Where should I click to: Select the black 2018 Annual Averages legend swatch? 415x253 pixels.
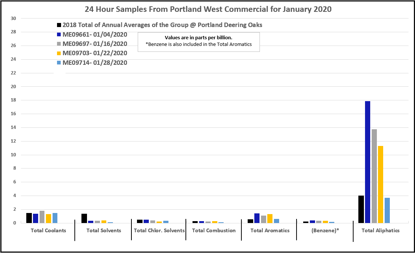[x=59, y=25]
